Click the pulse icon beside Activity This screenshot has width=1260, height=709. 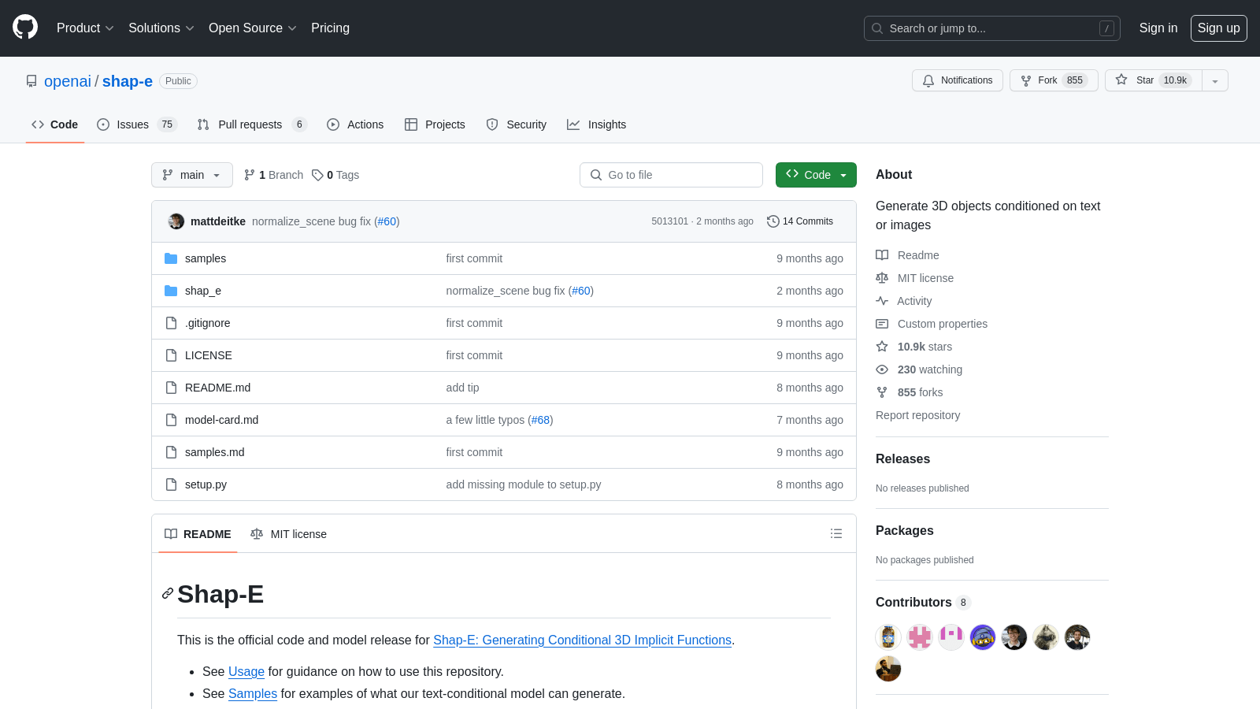pos(882,301)
